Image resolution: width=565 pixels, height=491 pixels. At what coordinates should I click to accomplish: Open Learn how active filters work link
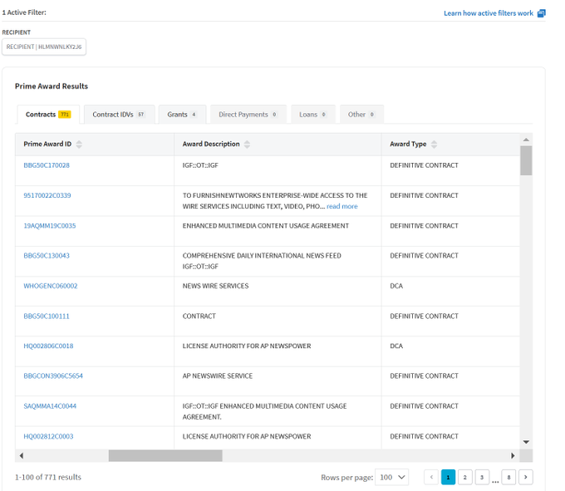point(489,13)
